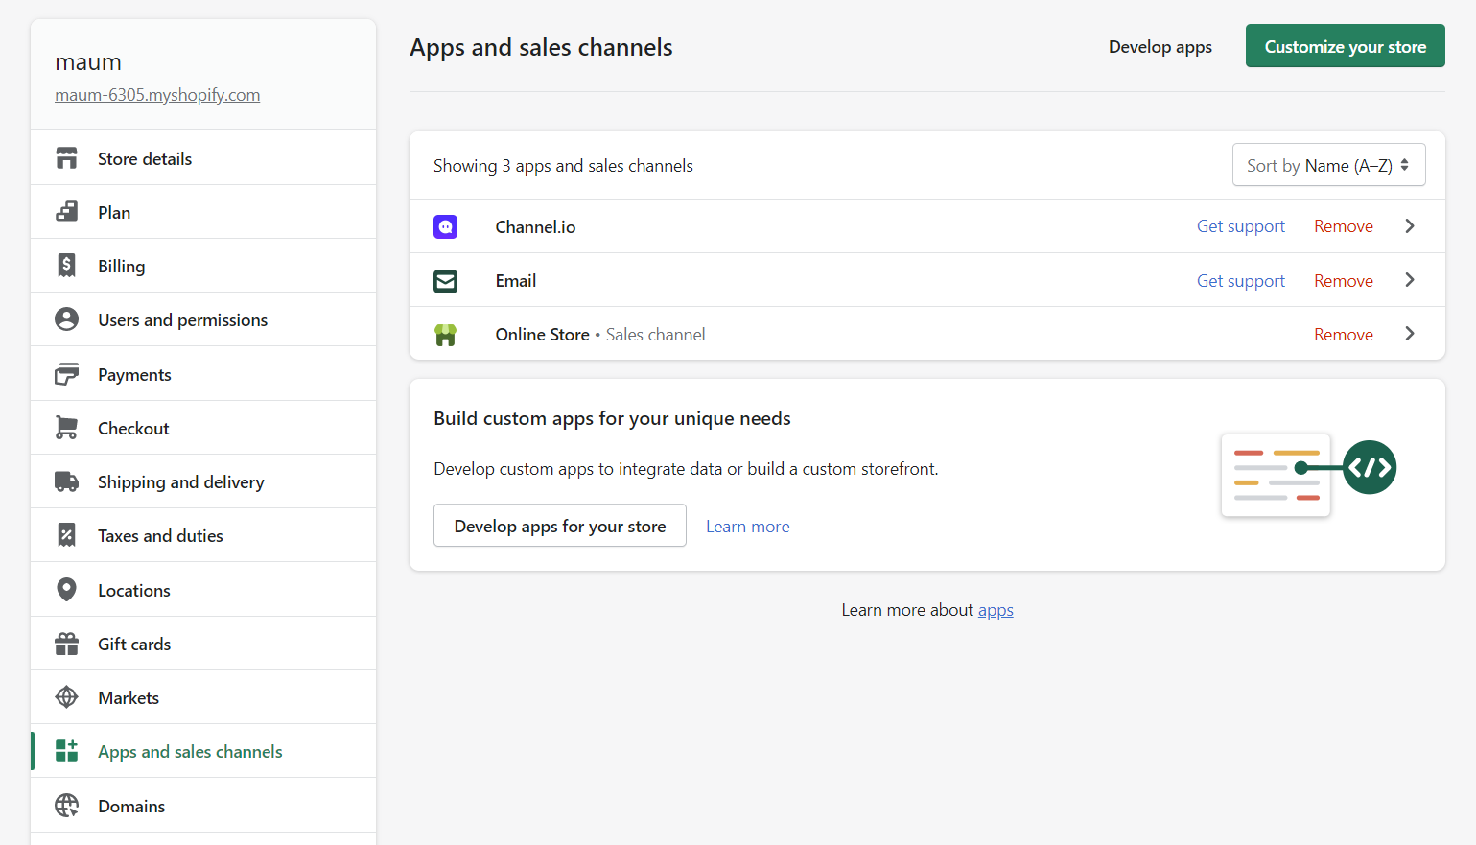Open the Sort by Name dropdown

(x=1328, y=165)
